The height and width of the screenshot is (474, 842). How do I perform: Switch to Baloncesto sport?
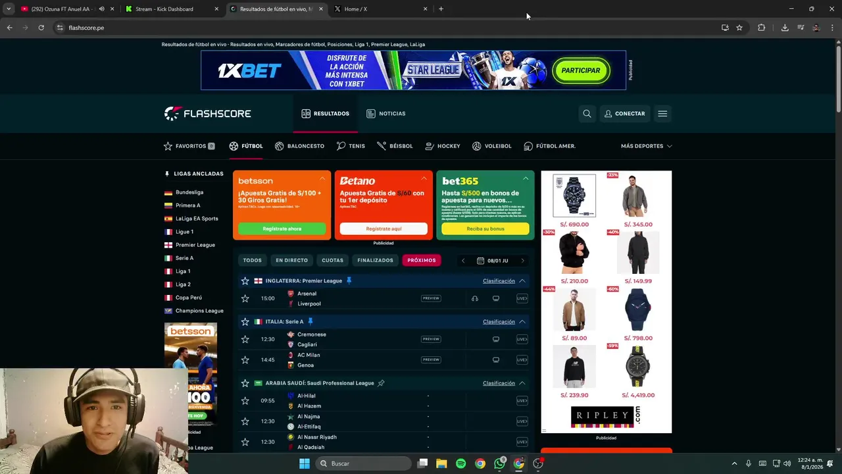299,145
